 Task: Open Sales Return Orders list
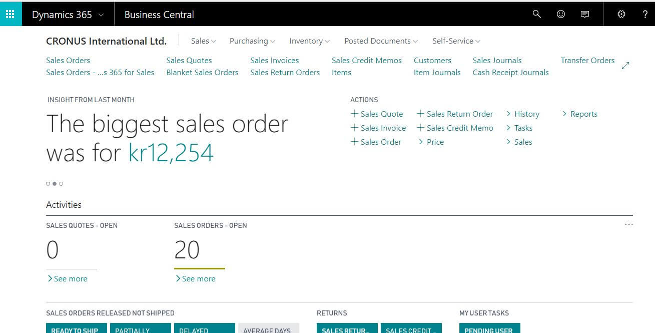click(x=285, y=73)
